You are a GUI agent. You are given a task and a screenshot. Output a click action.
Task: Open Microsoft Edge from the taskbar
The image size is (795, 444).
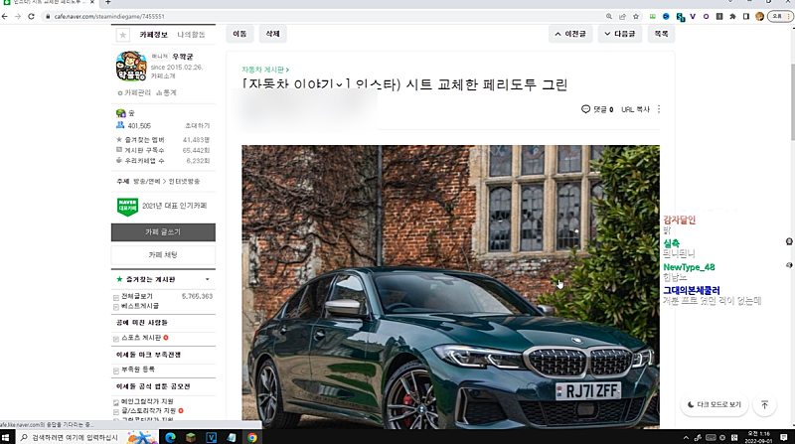(170, 437)
